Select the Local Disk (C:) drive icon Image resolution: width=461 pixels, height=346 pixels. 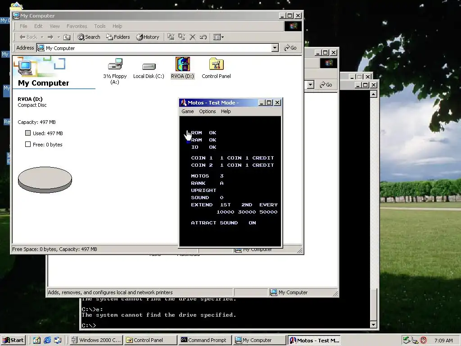(149, 67)
